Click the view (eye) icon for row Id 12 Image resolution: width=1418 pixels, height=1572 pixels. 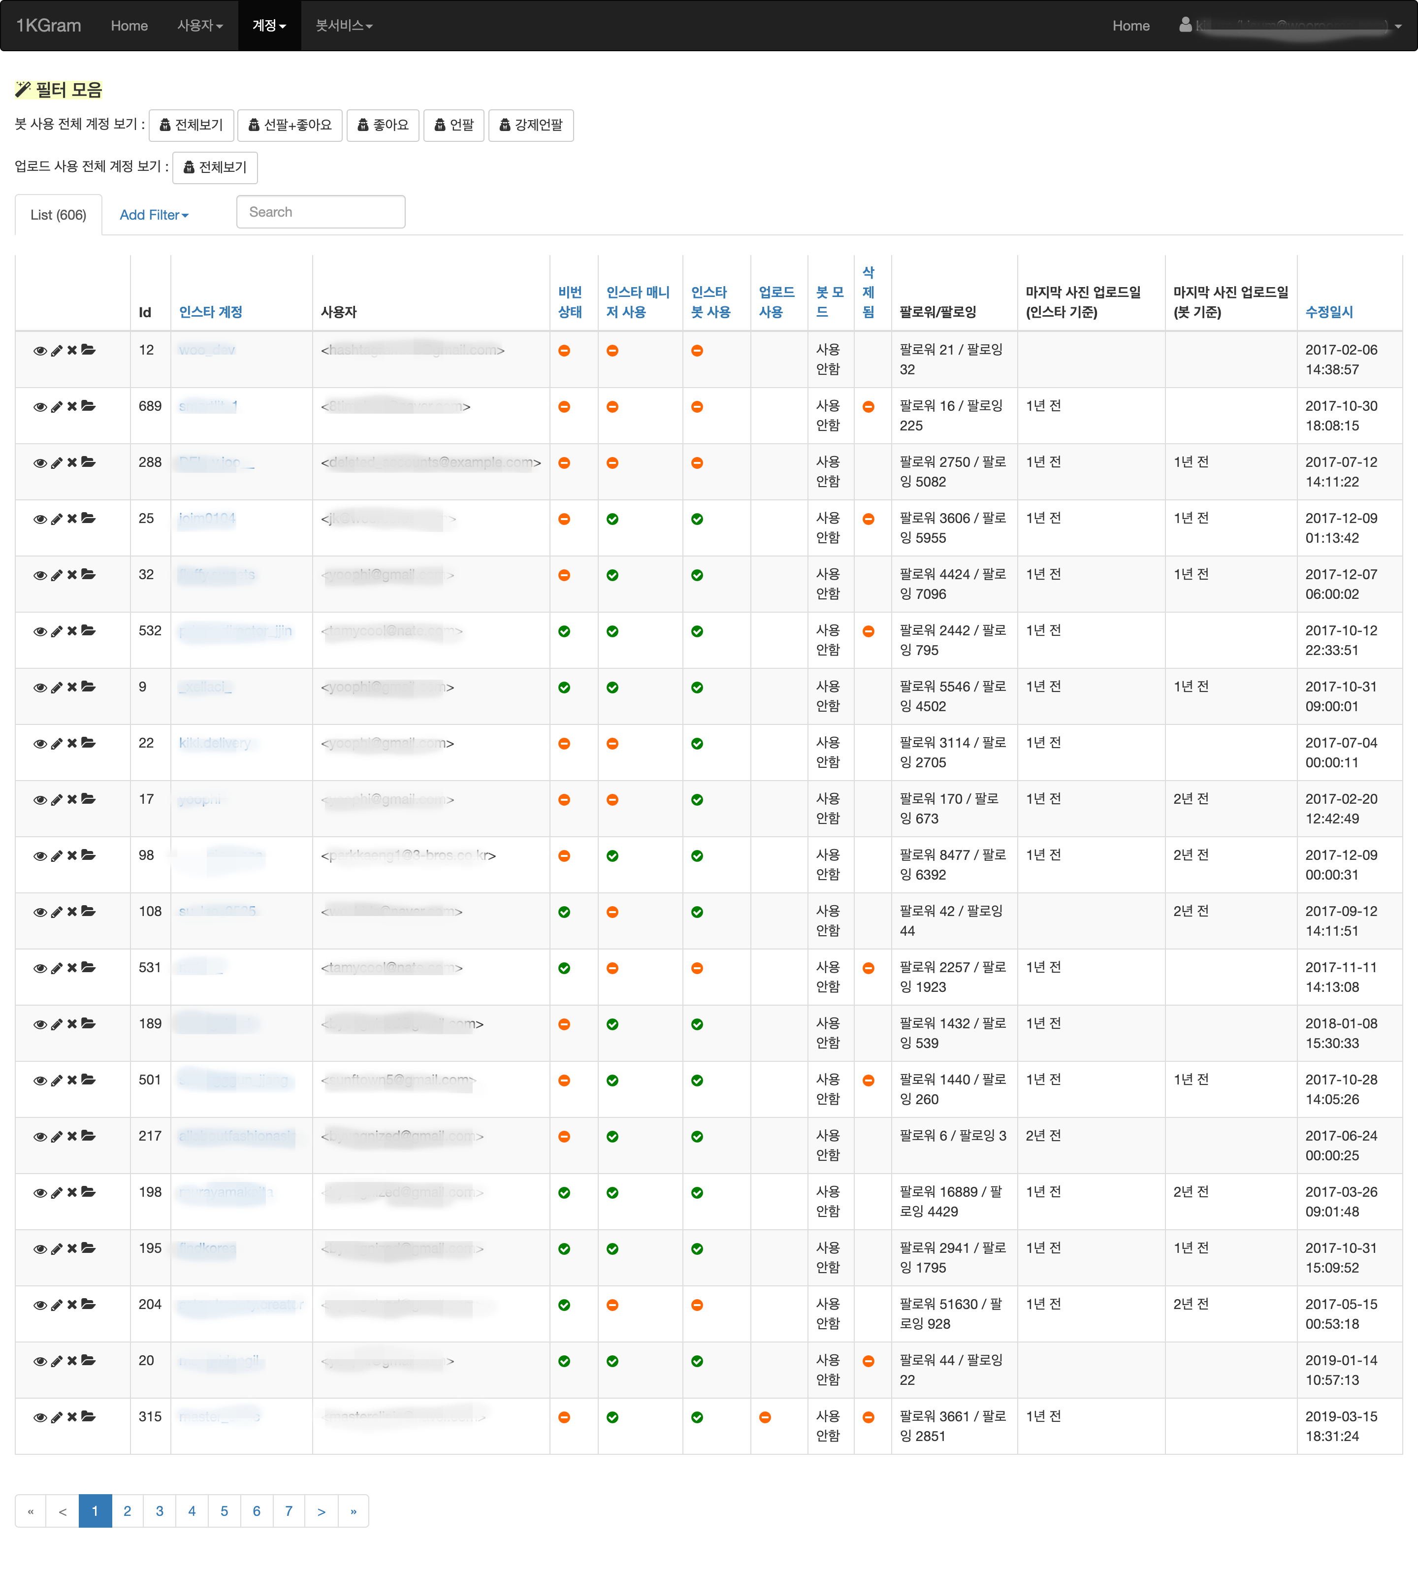pyautogui.click(x=40, y=351)
